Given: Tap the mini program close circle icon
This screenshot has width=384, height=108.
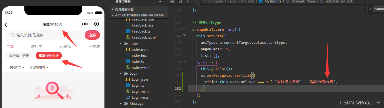Looking at the screenshot, I should pos(96,24).
